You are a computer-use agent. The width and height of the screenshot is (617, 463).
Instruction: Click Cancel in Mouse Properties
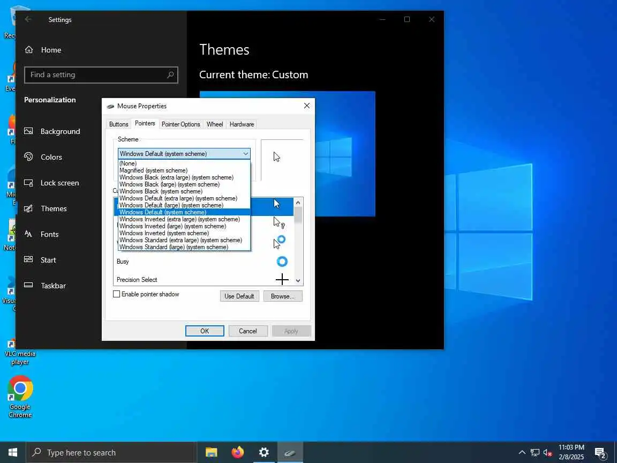click(248, 331)
